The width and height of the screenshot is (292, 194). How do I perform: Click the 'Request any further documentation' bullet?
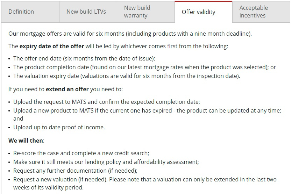76,171
